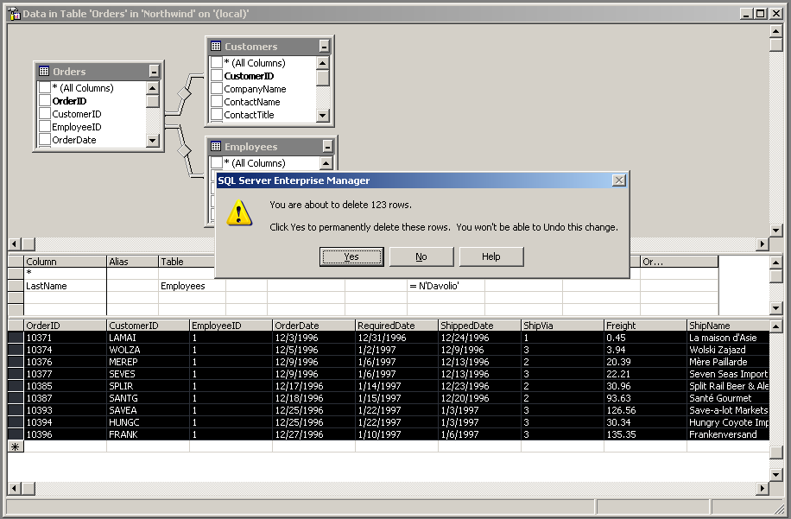This screenshot has width=791, height=519.
Task: Click the diagram pane vertical scroll down arrow
Action: 775,231
